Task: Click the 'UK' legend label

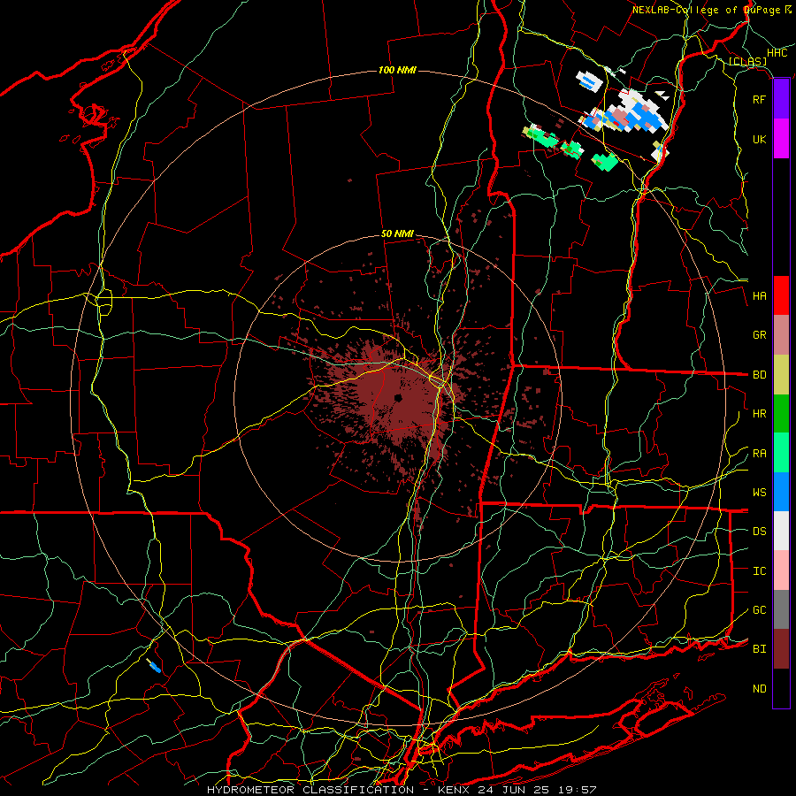Action: coord(760,139)
